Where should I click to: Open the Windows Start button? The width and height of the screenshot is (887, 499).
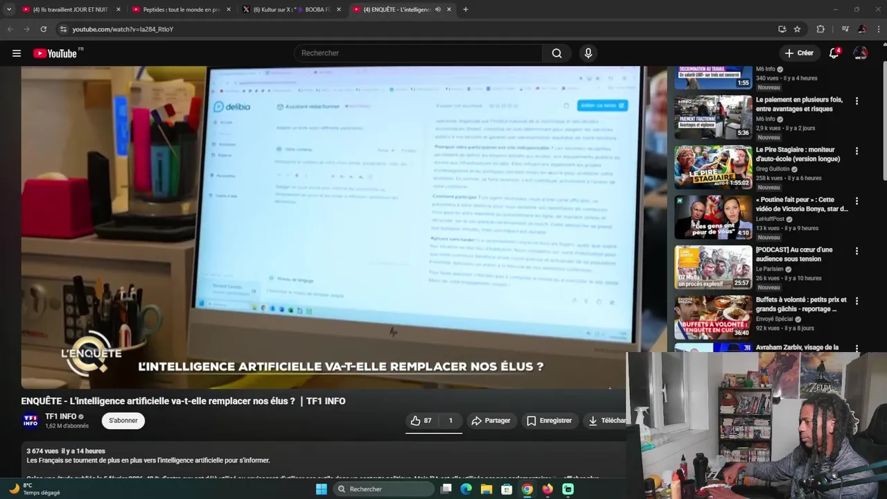[322, 489]
